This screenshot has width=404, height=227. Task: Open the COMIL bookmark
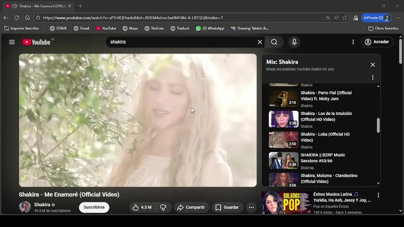click(x=58, y=28)
